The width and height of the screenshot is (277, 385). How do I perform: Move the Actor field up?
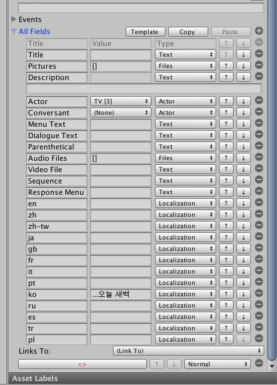(x=226, y=101)
